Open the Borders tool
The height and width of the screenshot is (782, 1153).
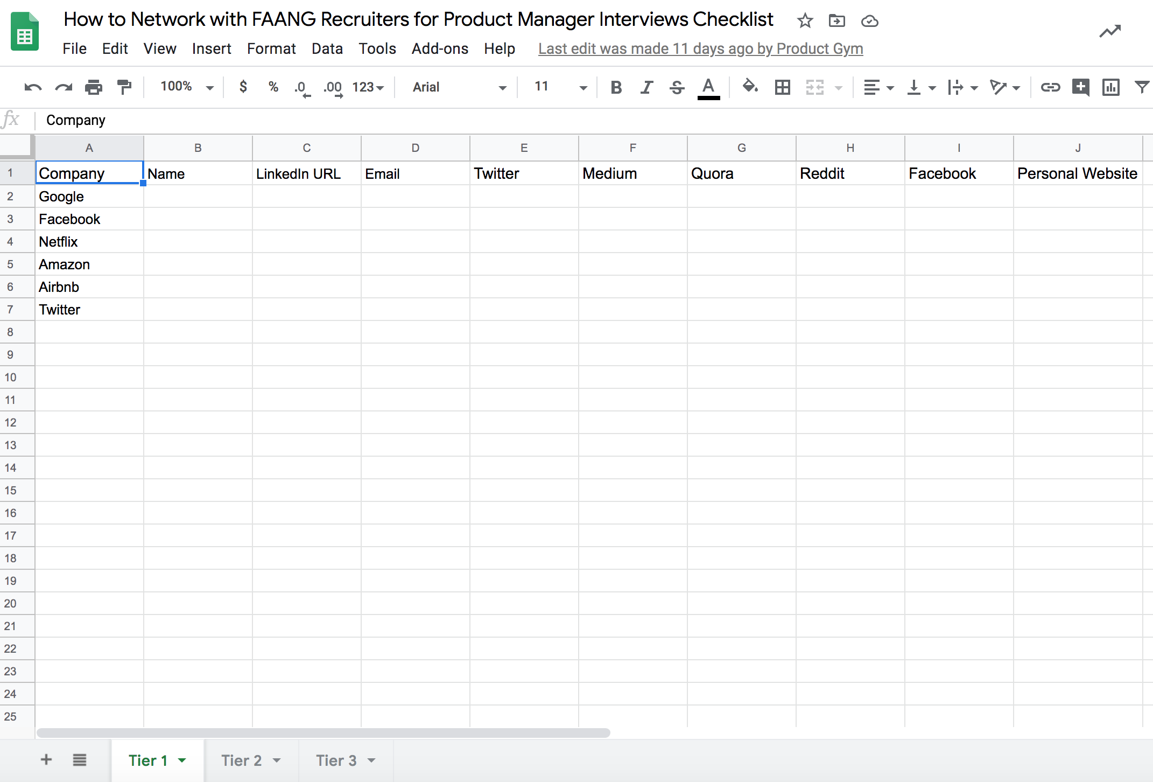[782, 87]
